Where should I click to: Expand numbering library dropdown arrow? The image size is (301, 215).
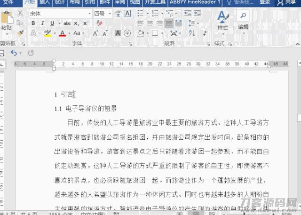point(162,14)
